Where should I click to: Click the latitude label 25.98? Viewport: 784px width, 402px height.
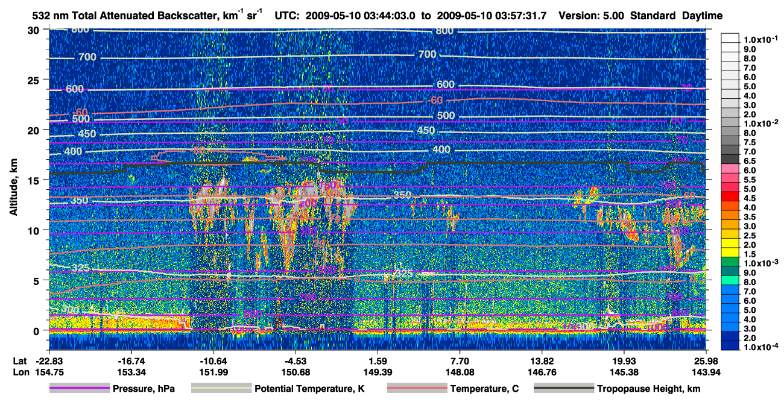pos(705,360)
